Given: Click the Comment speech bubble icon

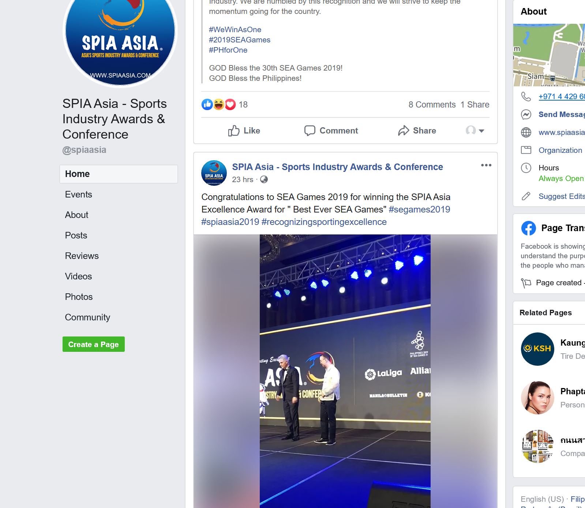Looking at the screenshot, I should (310, 131).
